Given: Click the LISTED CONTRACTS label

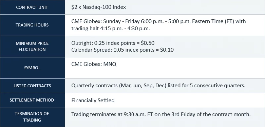Looking at the screenshot, I should (x=32, y=86).
